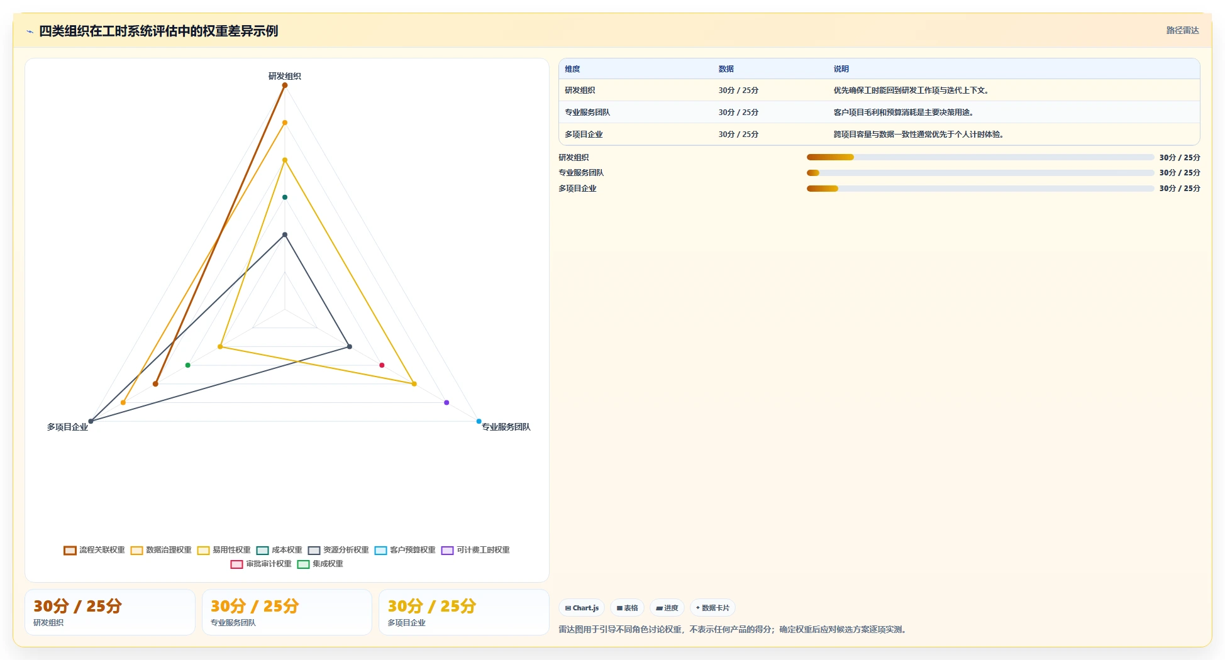Screen dimensions: 1225x660
Task: Click blue data point near 专业服务团队 label
Action: pyautogui.click(x=479, y=421)
